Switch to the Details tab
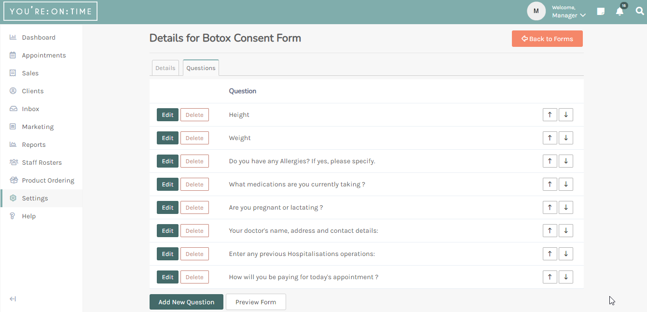Image resolution: width=647 pixels, height=312 pixels. [x=165, y=68]
